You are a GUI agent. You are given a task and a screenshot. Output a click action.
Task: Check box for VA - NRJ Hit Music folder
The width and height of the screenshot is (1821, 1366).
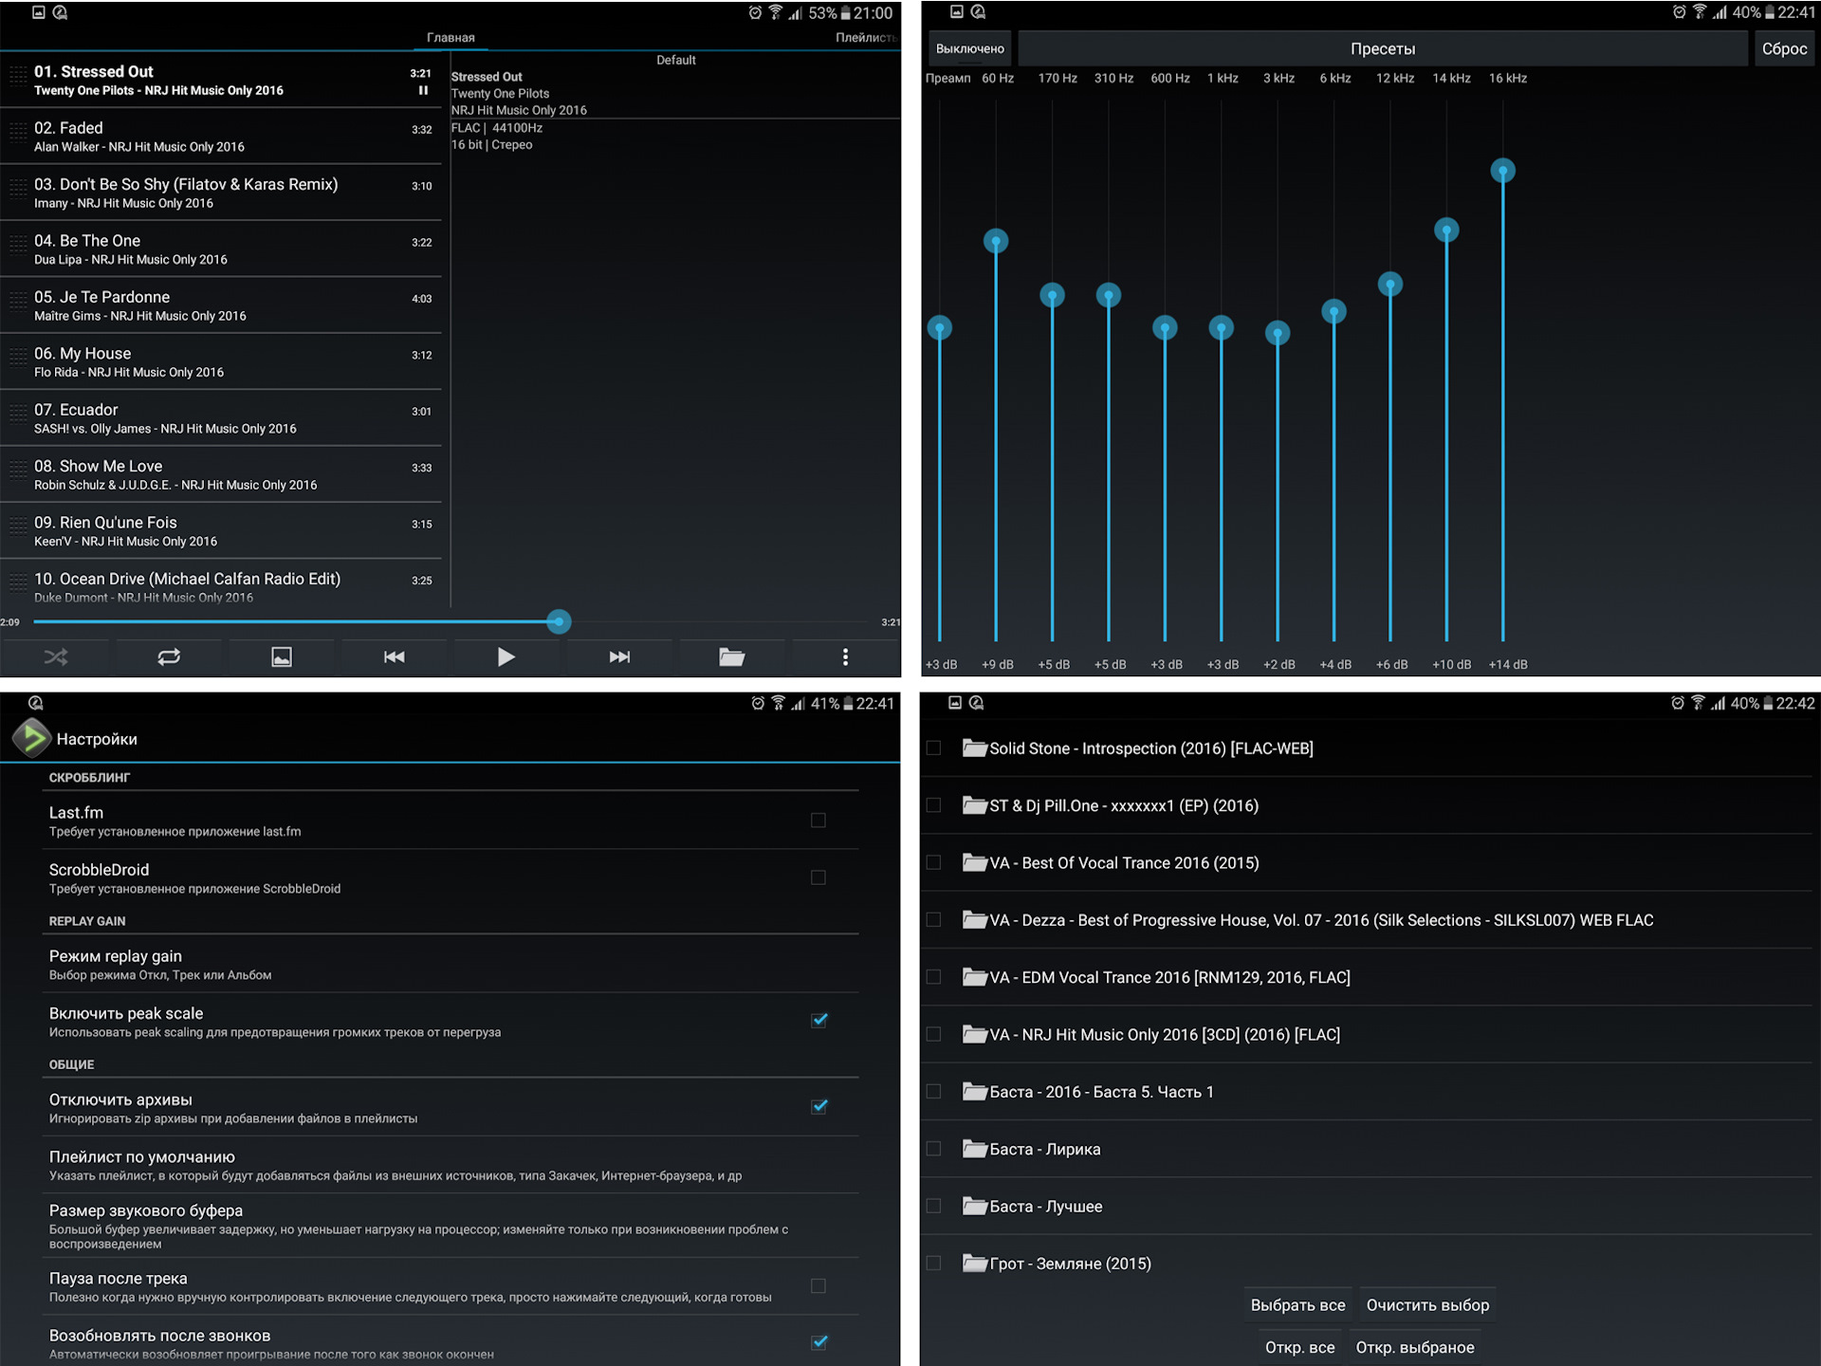(934, 1035)
